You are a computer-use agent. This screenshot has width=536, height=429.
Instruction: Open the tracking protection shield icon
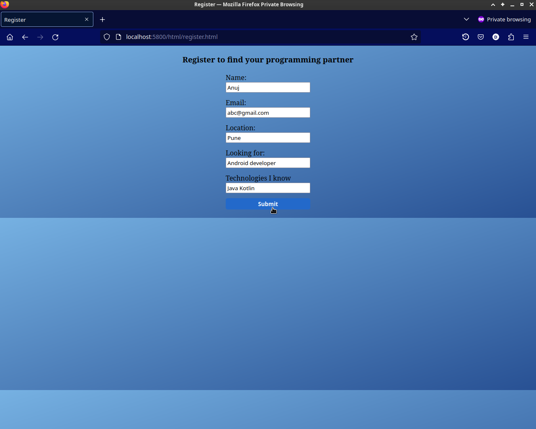(107, 37)
